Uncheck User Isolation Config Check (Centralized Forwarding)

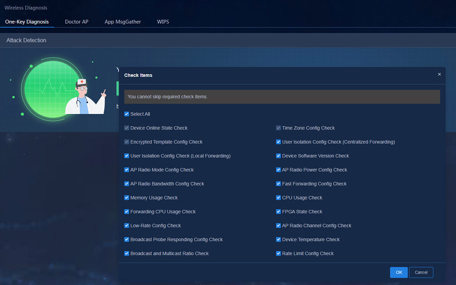(x=278, y=142)
